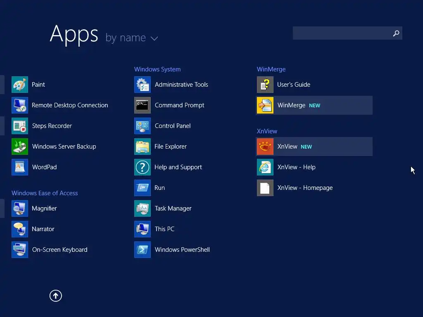Open WinMerge User's Guide icon
This screenshot has height=317, width=423.
tap(265, 85)
